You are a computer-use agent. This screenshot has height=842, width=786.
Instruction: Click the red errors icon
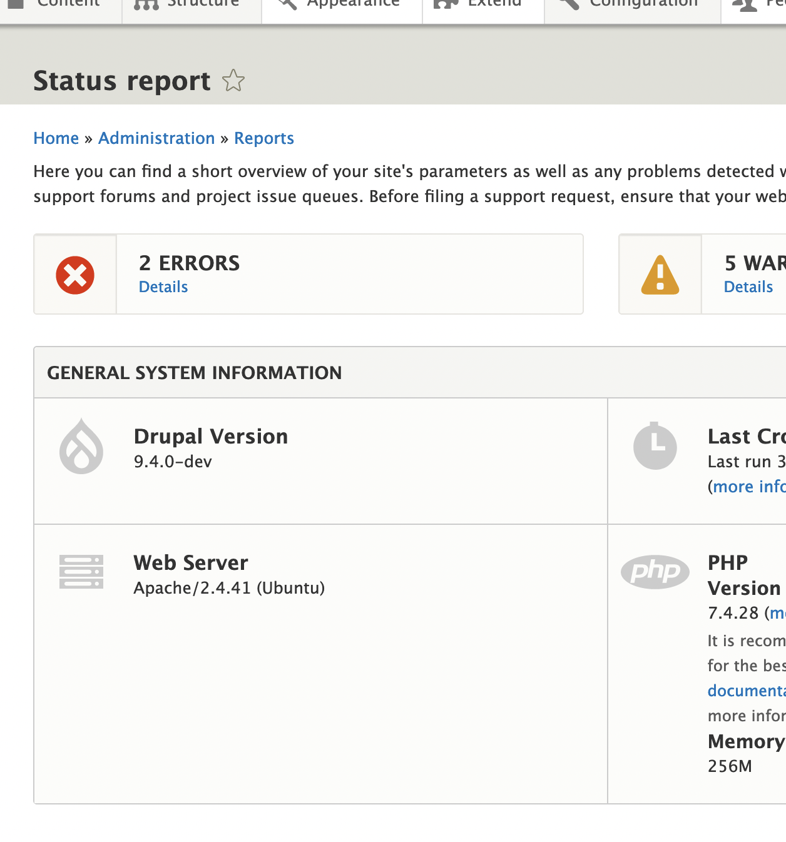coord(75,274)
